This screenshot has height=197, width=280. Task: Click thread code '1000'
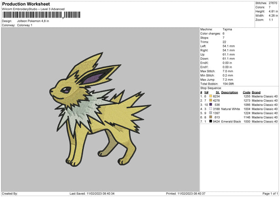tap(247, 122)
